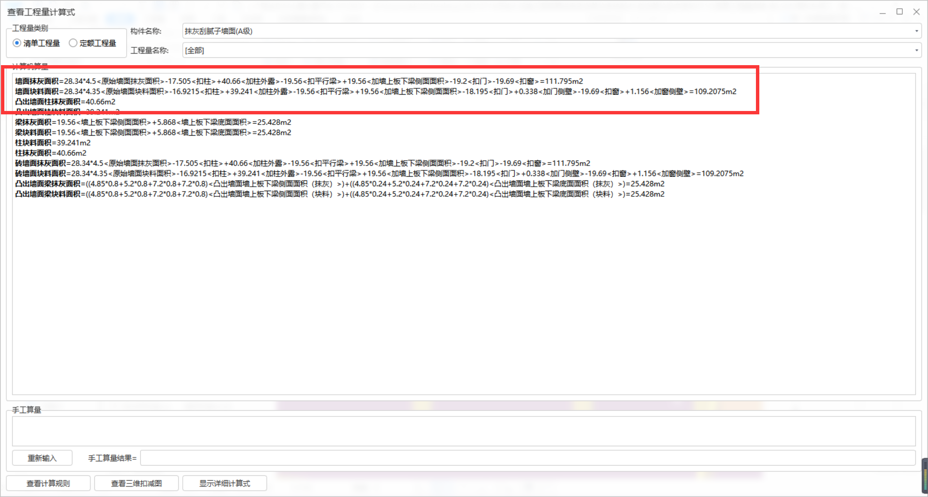928x497 pixels.
Task: Click the 梁抹灰面积 formula line
Action: (x=153, y=122)
